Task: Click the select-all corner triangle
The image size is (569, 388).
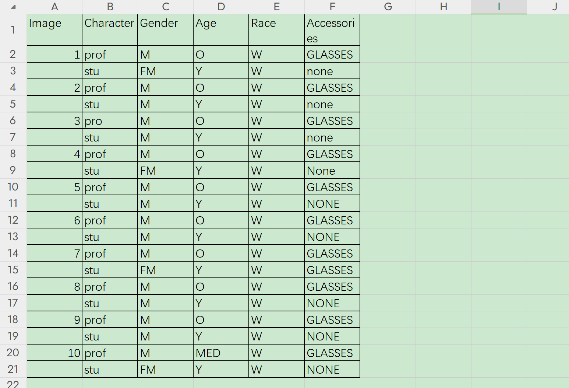Action: [13, 7]
